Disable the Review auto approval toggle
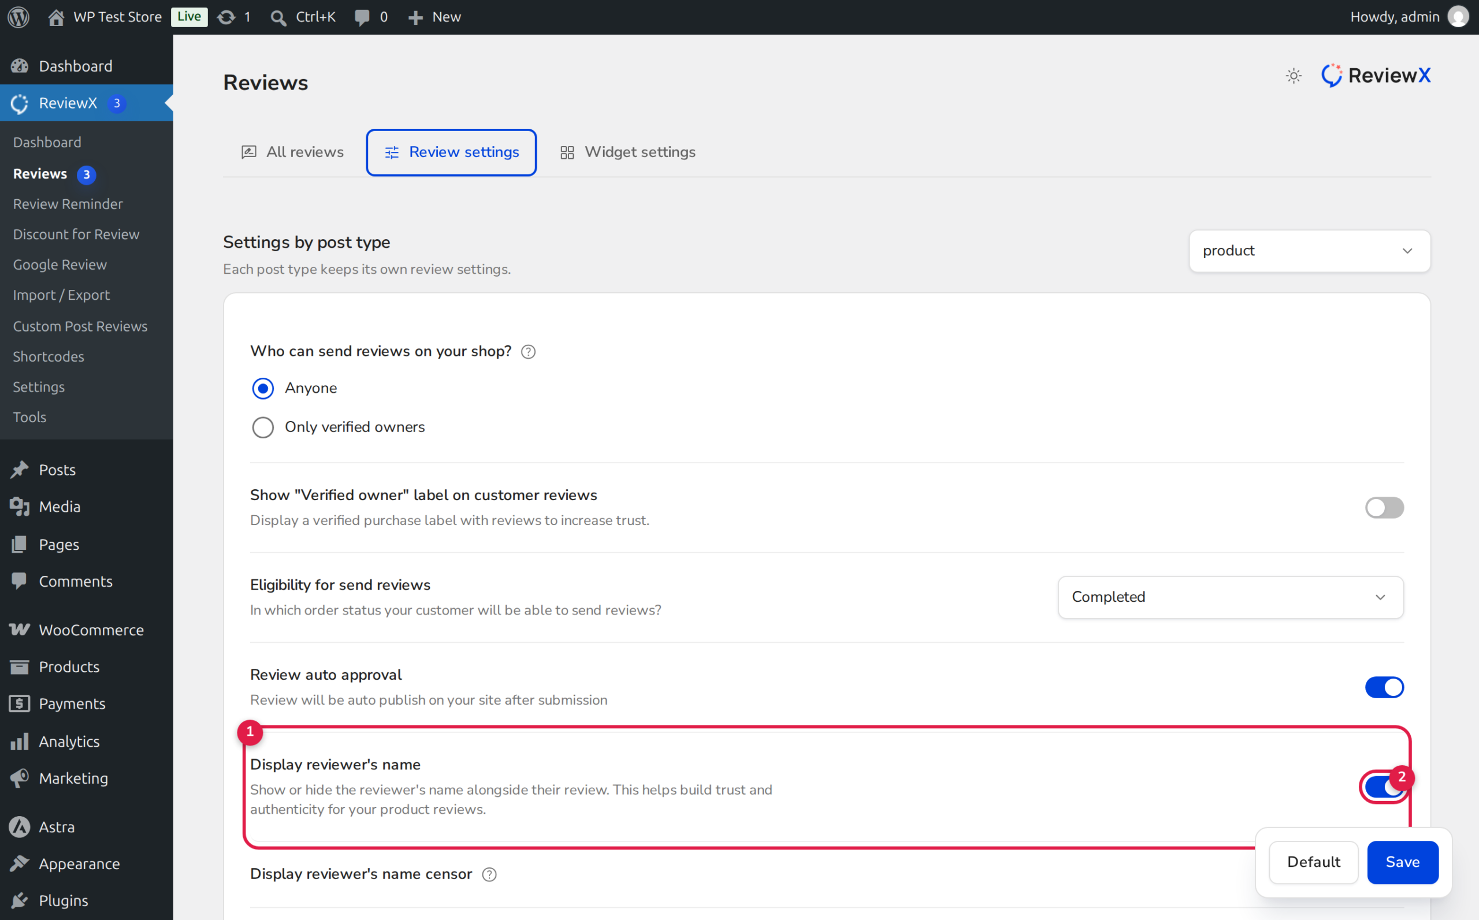The height and width of the screenshot is (920, 1479). pos(1384,687)
